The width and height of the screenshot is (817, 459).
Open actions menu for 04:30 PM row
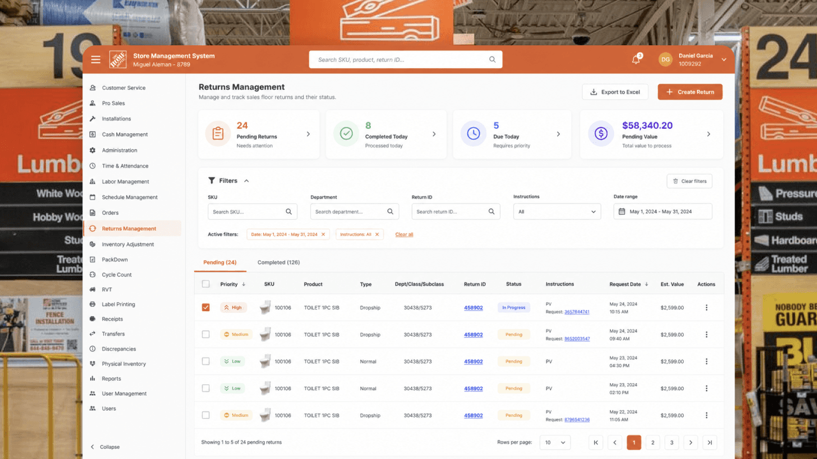point(706,361)
